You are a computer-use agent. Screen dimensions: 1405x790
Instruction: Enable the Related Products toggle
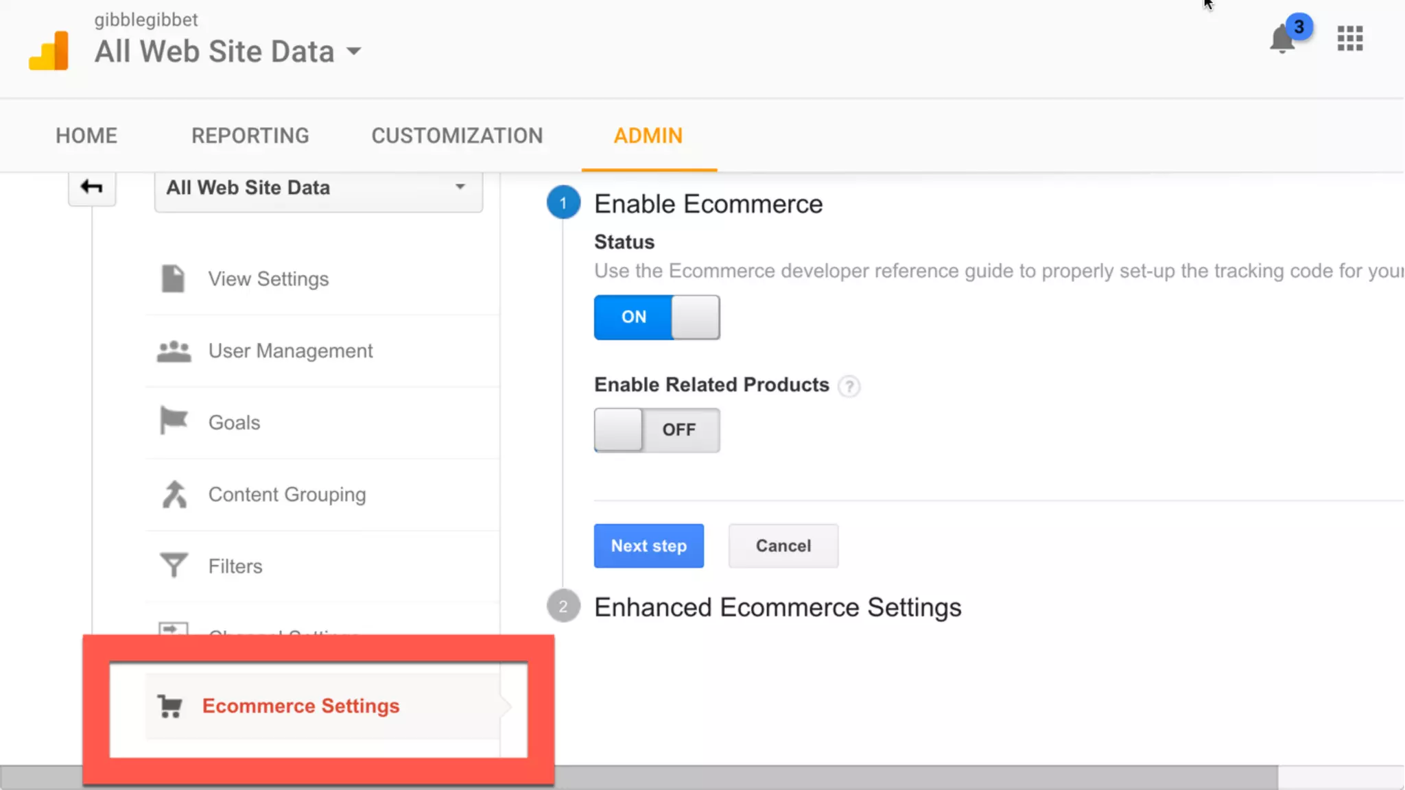pyautogui.click(x=657, y=430)
